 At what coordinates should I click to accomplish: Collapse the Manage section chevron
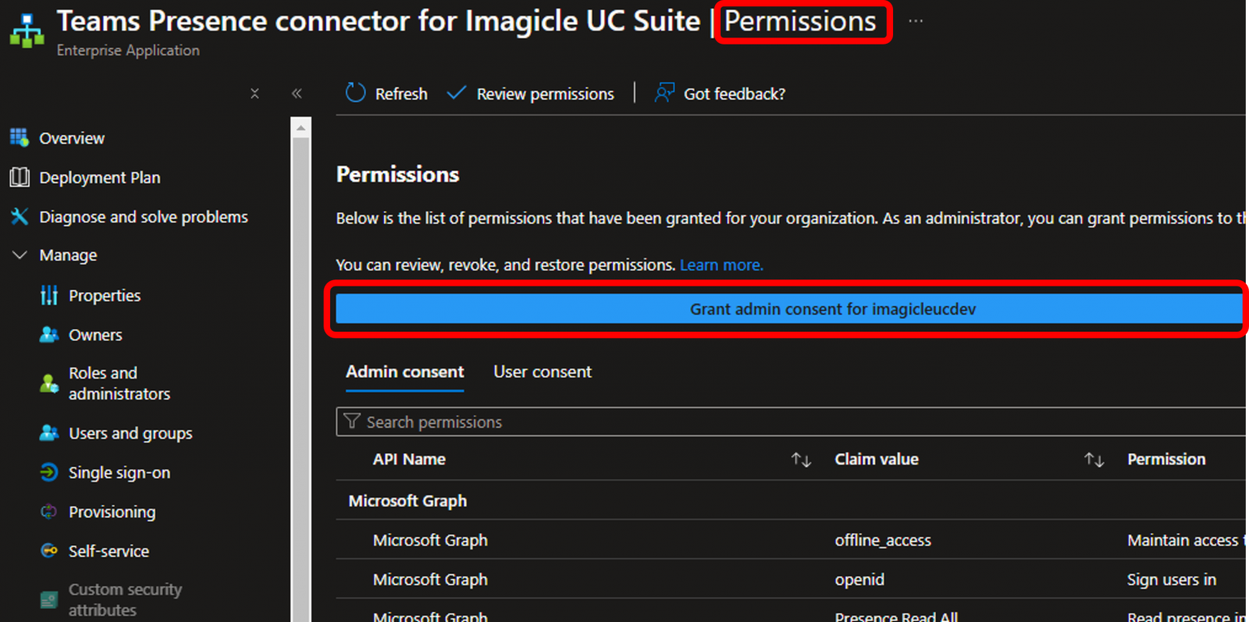coord(20,255)
